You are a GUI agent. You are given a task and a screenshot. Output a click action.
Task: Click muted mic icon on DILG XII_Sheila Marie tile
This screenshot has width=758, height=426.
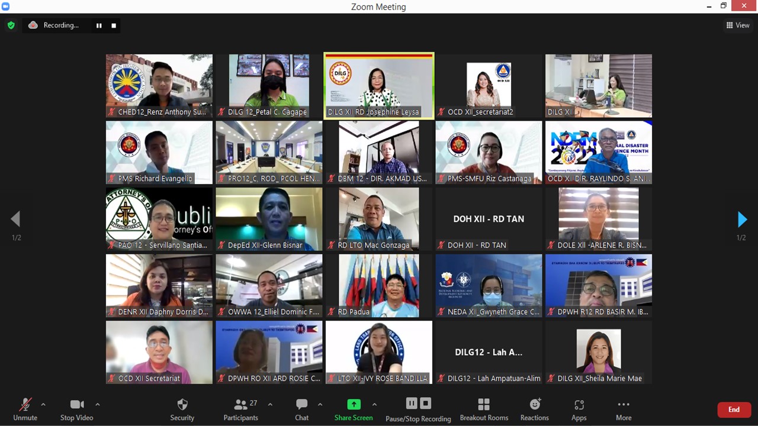click(x=551, y=379)
